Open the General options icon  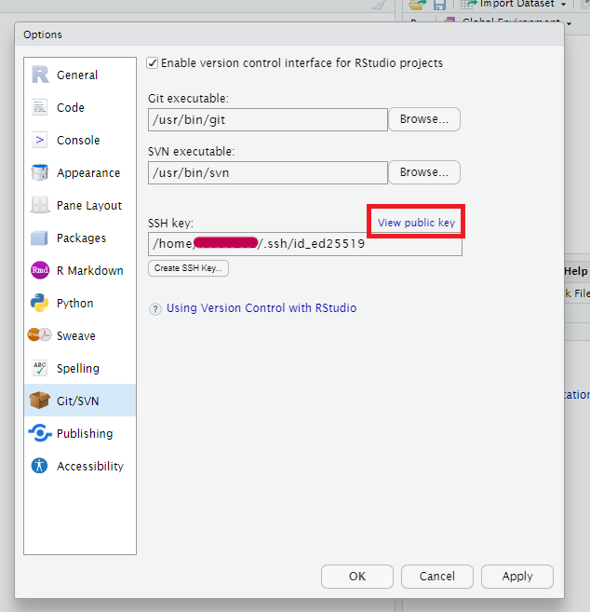(x=40, y=75)
